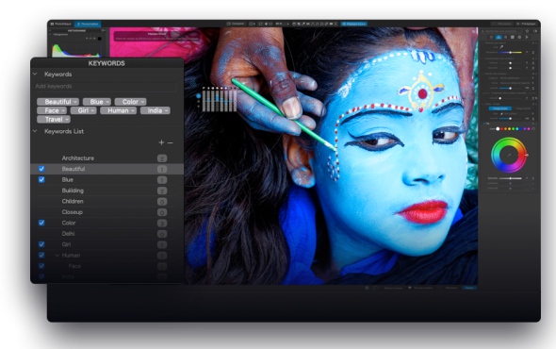Uncheck the Blue keyword checkbox in list

41,179
